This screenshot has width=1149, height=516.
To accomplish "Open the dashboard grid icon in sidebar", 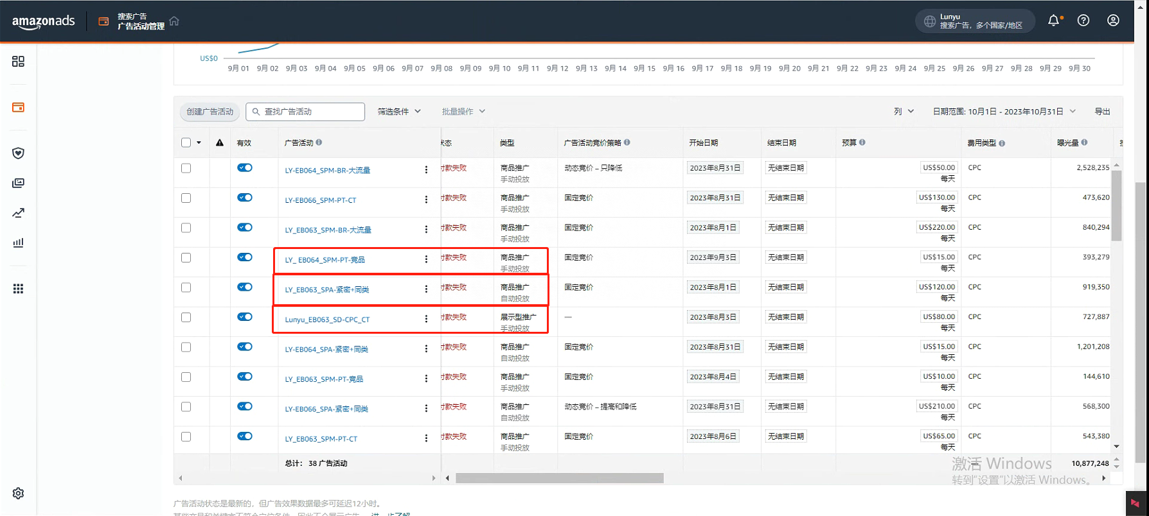I will 18,61.
